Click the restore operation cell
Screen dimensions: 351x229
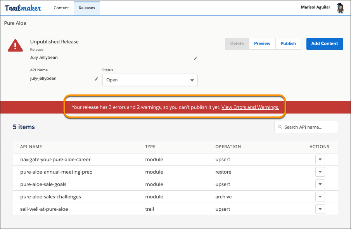click(223, 172)
